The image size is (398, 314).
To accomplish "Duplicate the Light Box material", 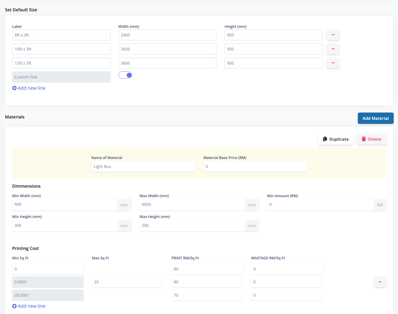I will (x=336, y=139).
